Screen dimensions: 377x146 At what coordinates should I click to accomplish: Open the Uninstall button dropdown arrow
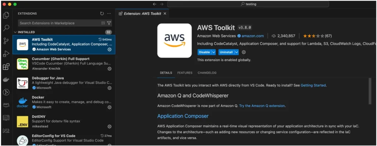pos(236,52)
